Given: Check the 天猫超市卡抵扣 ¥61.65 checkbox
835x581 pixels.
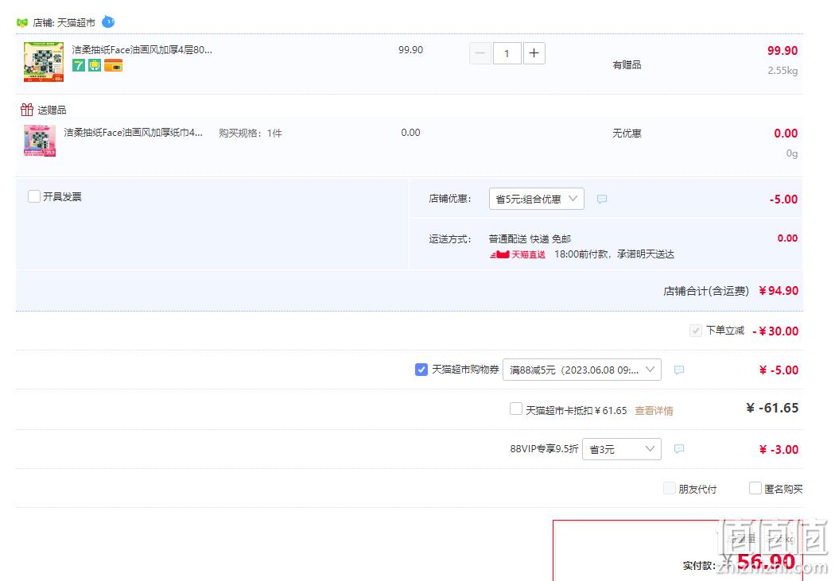Looking at the screenshot, I should click(x=515, y=409).
